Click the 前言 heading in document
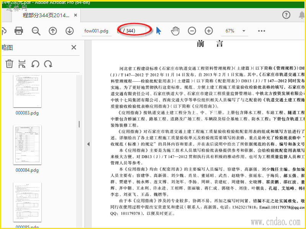Image resolution: width=306 pixels, height=229 pixels. click(x=210, y=44)
